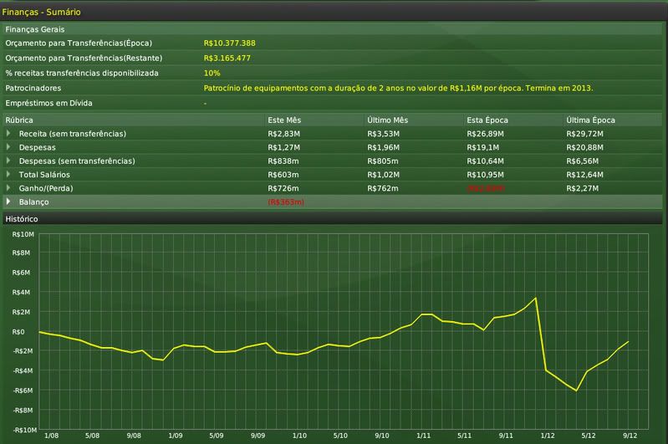Expand the Receita (sem transferências) row arrow
Image resolution: width=668 pixels, height=444 pixels.
coord(8,134)
